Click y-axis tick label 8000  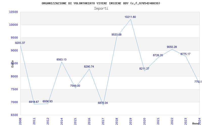tap(14, 77)
